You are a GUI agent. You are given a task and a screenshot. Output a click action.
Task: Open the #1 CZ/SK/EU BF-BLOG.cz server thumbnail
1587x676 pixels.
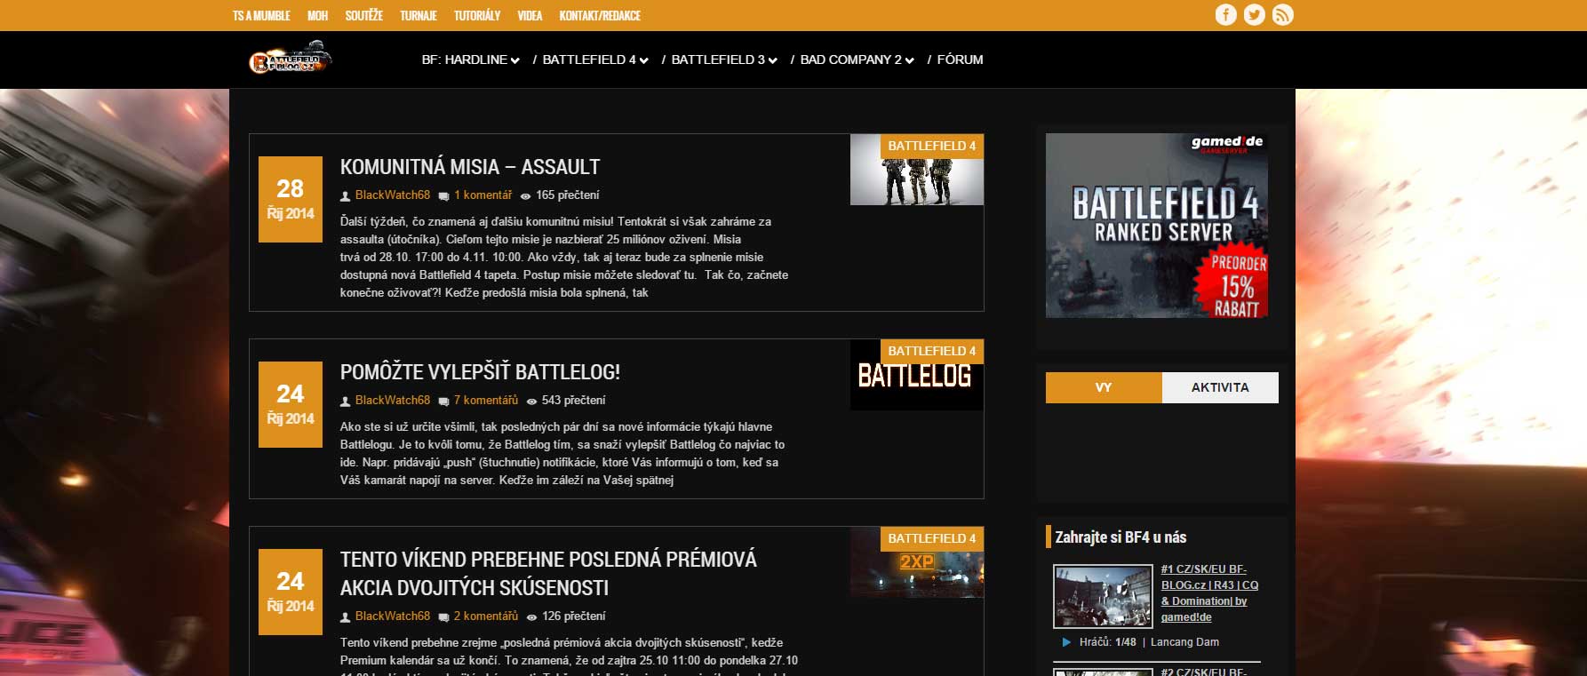[1103, 596]
